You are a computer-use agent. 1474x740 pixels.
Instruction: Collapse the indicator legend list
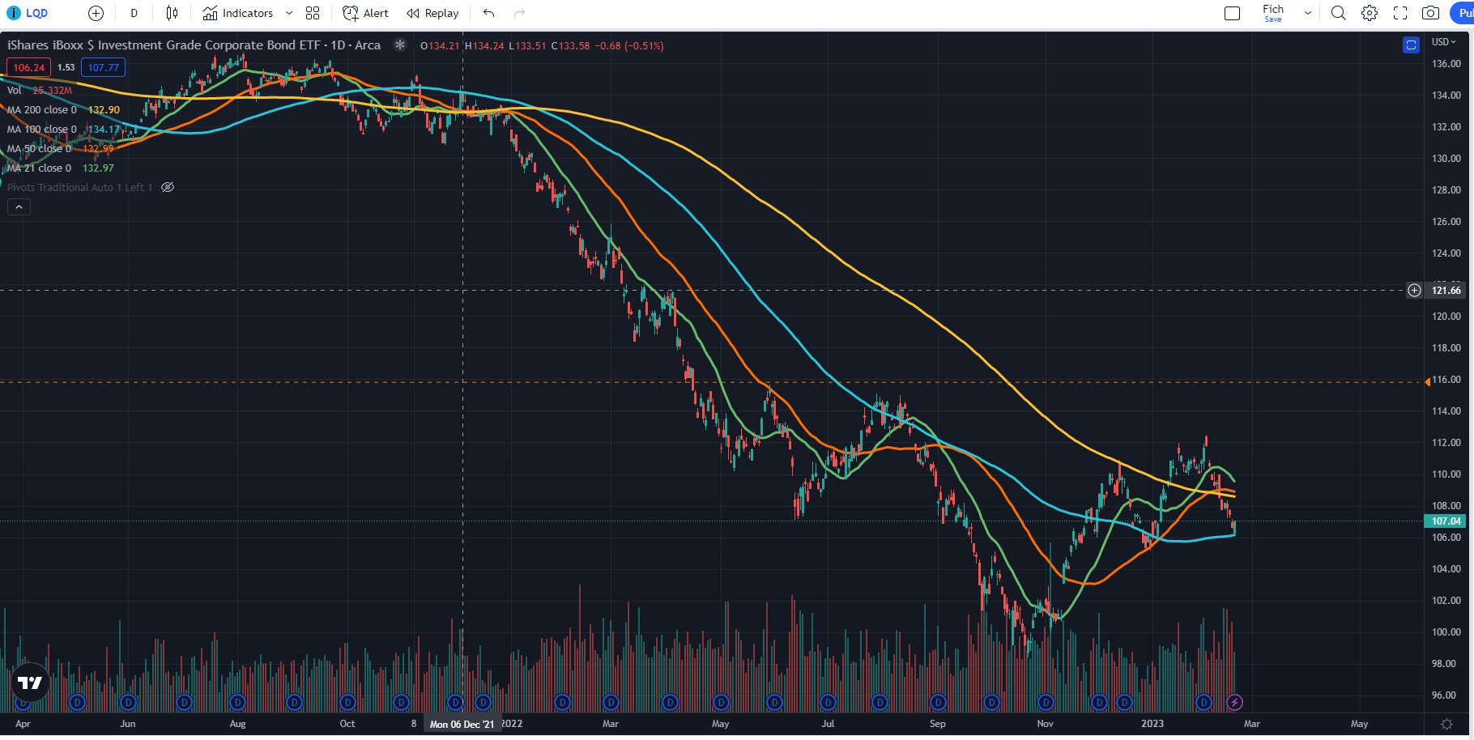19,207
